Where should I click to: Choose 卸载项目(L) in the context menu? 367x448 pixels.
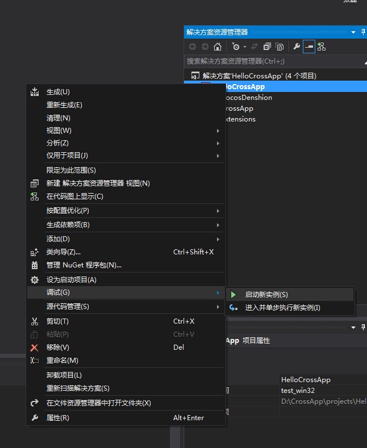click(x=64, y=375)
